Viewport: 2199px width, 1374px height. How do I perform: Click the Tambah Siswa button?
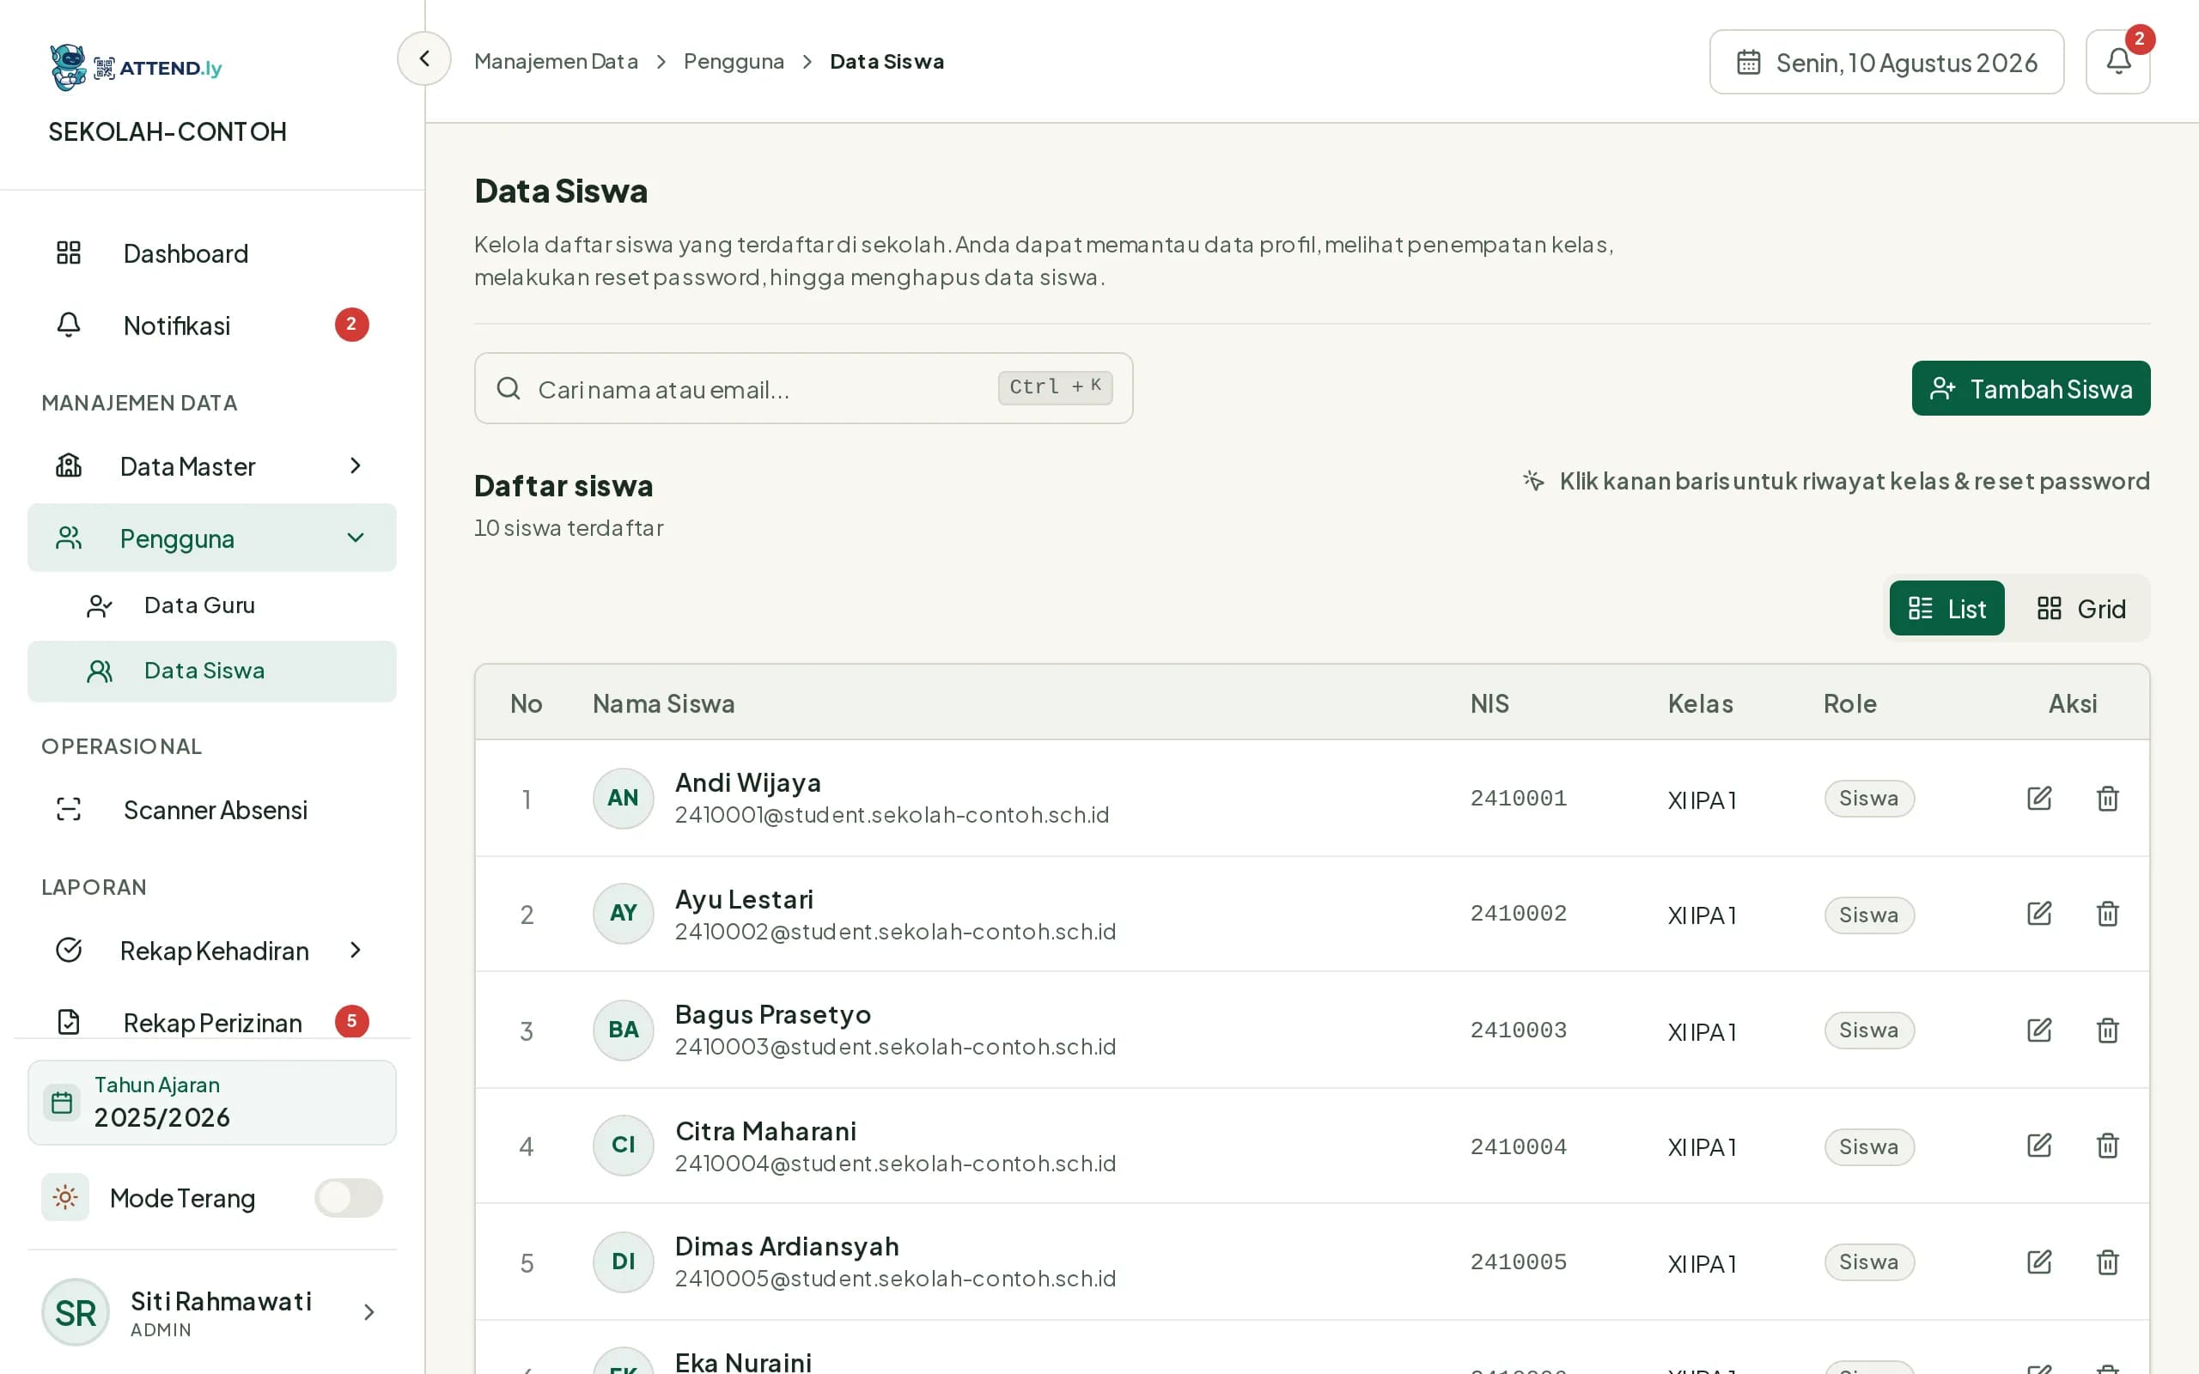[x=2030, y=388]
